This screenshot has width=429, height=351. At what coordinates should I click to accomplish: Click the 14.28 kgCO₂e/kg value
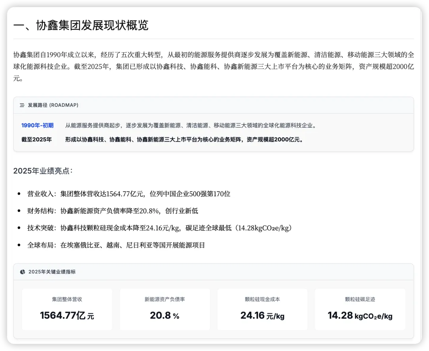pos(360,315)
